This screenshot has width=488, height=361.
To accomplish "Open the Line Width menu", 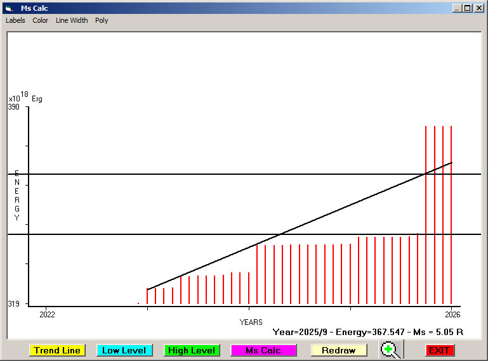I will 72,20.
